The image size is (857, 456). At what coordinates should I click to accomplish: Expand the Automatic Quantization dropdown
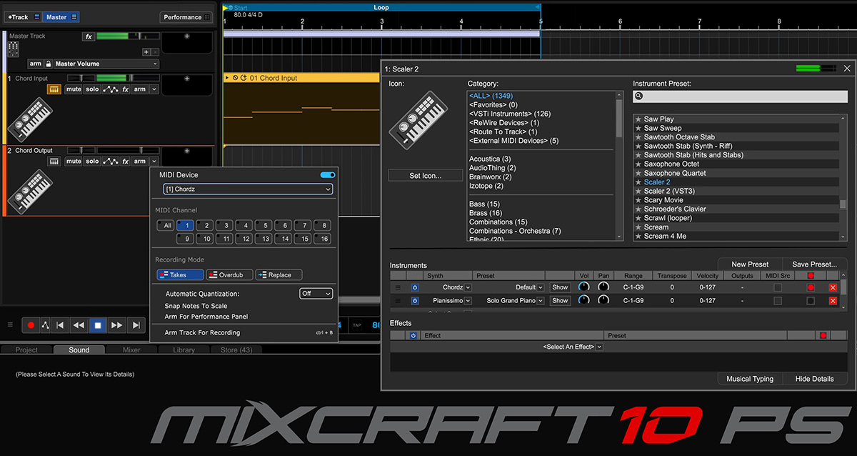pos(316,294)
